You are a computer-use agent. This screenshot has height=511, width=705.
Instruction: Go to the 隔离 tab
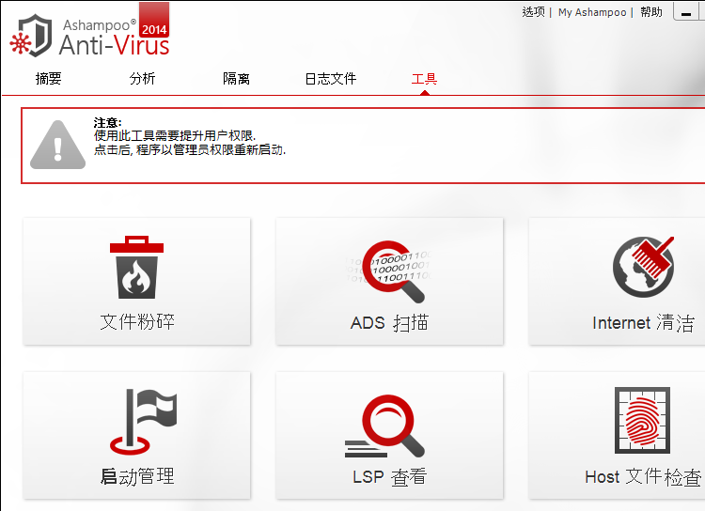[x=236, y=79]
